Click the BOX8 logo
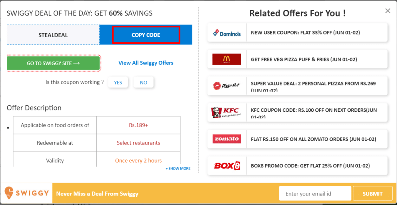Viewport: 397px width, 205px height. click(x=227, y=165)
